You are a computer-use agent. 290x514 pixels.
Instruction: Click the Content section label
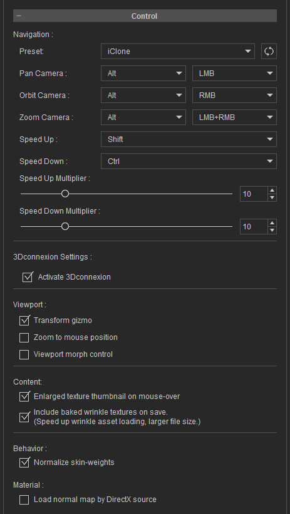point(28,382)
